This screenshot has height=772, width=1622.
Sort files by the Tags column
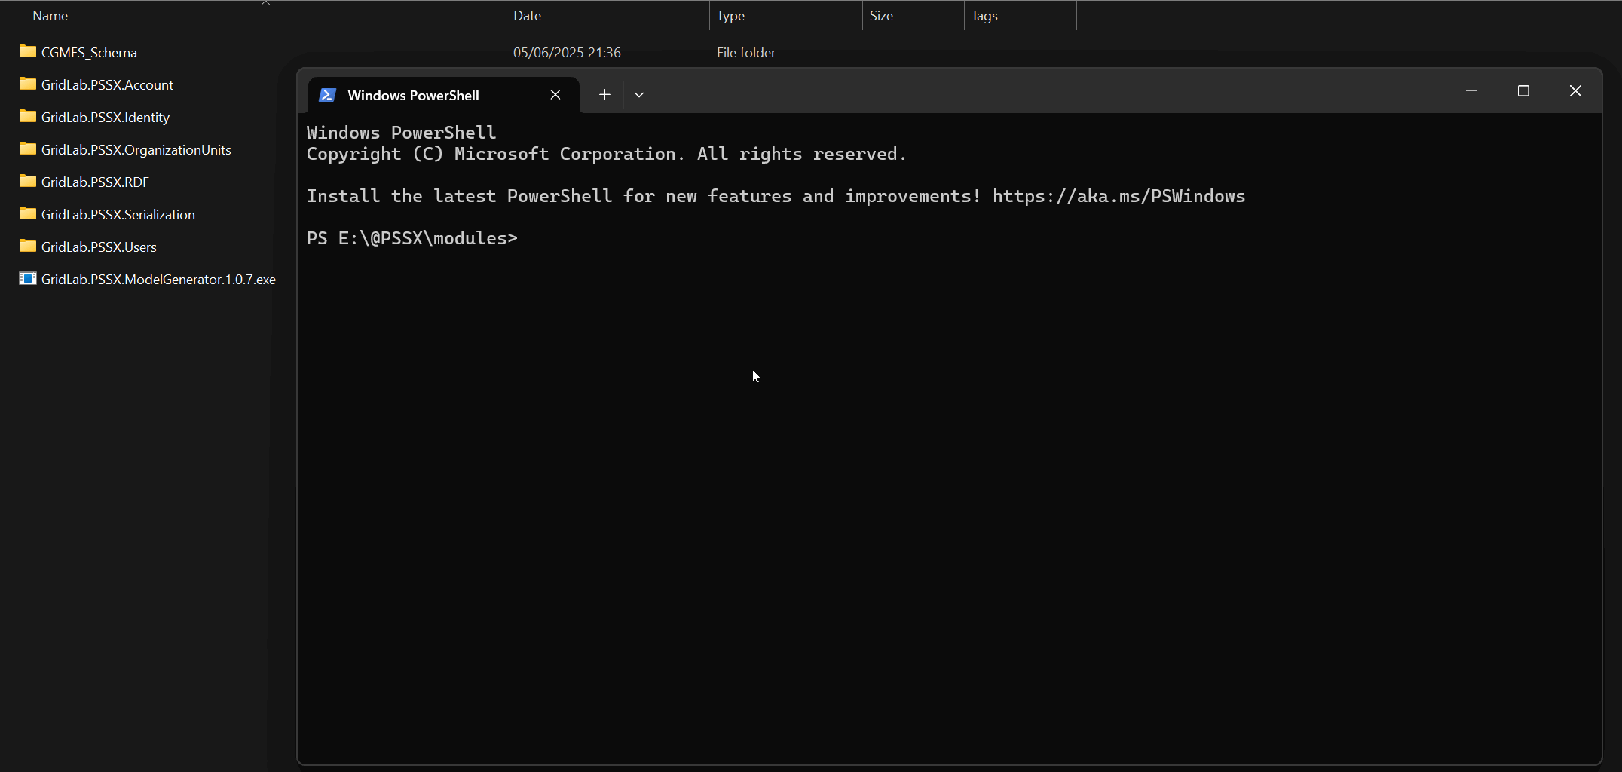point(984,16)
